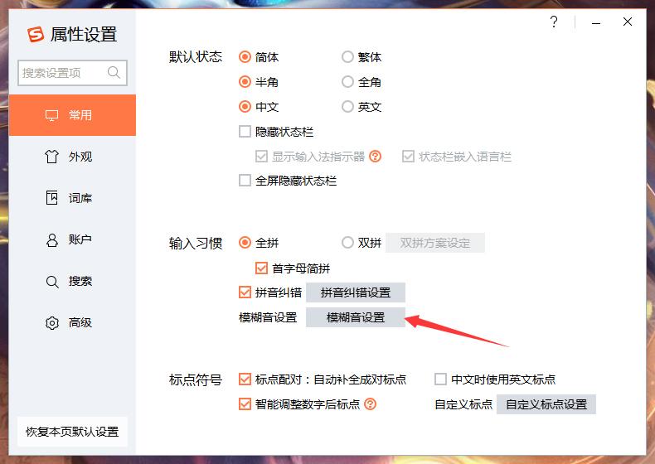Choose 全角 as the default width
This screenshot has height=464, width=655.
(347, 82)
